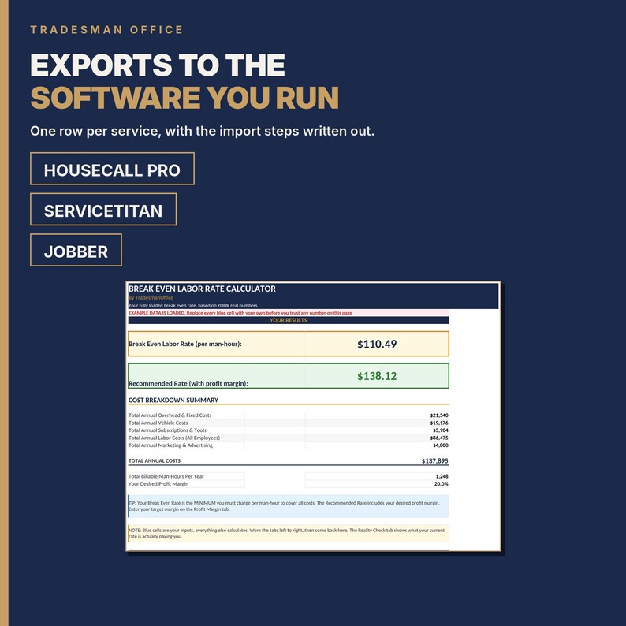
Task: Click the 'EXPORTS TO THE' headline
Action: tap(158, 65)
